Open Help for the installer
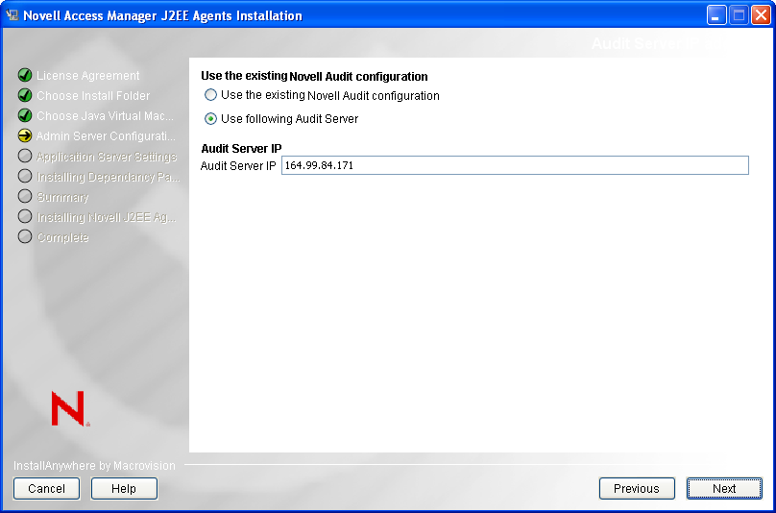Screen dimensions: 776x513 coord(124,489)
